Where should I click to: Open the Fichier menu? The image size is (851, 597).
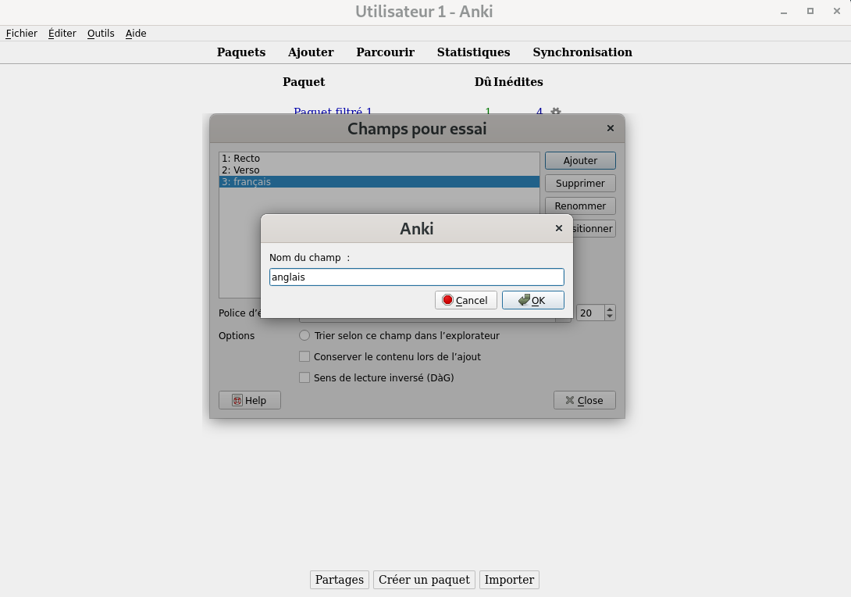[x=22, y=33]
